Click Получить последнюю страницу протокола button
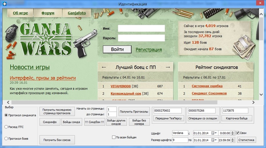 pos(57,112)
